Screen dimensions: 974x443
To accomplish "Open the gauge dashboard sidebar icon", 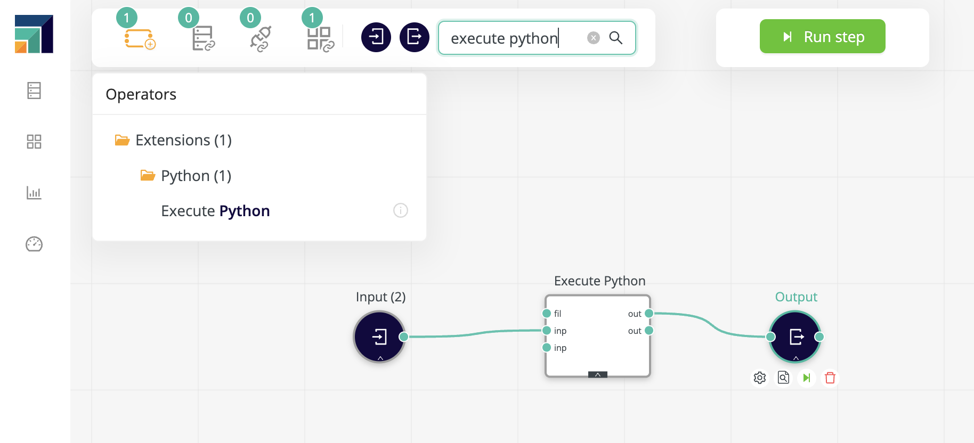I will (34, 244).
